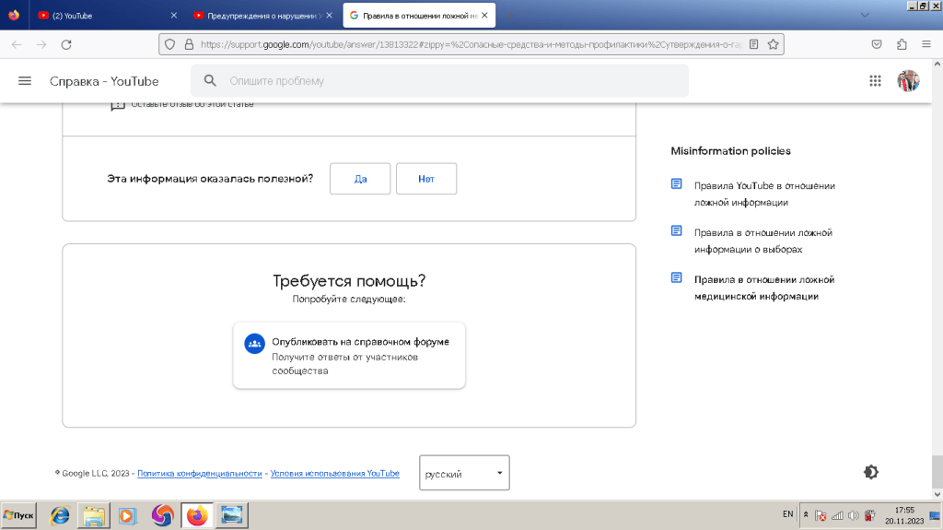Viewport: 943px width, 530px height.
Task: Bookmark this page with the star icon
Action: 774,43
